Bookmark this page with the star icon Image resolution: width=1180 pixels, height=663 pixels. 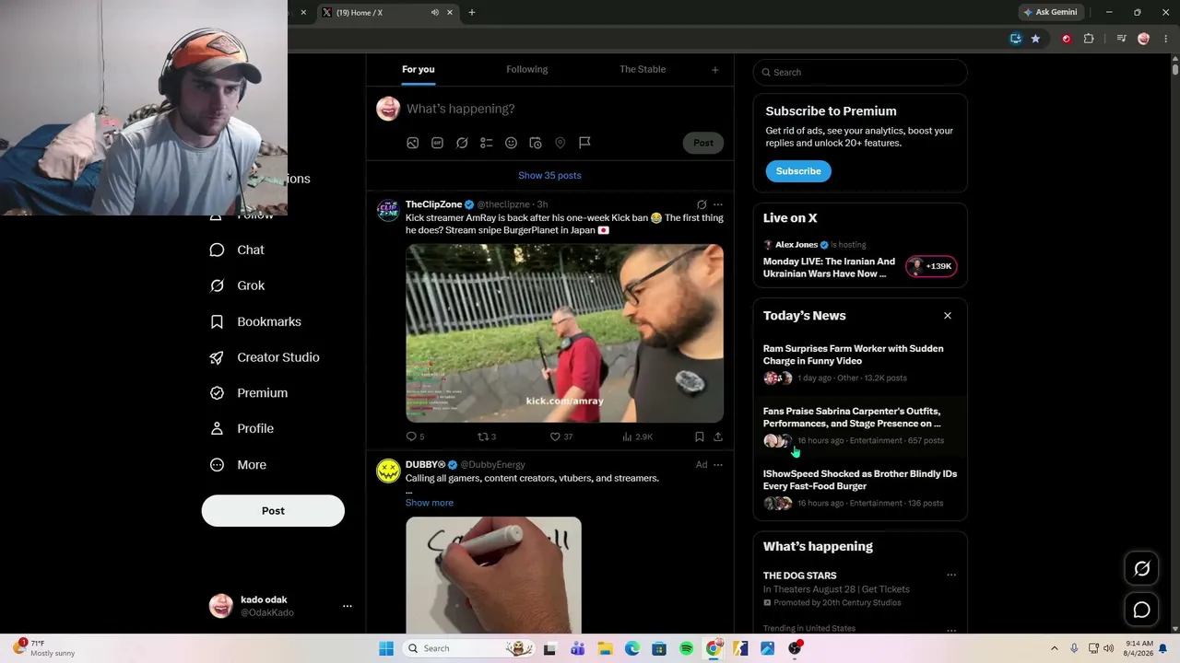[1035, 39]
